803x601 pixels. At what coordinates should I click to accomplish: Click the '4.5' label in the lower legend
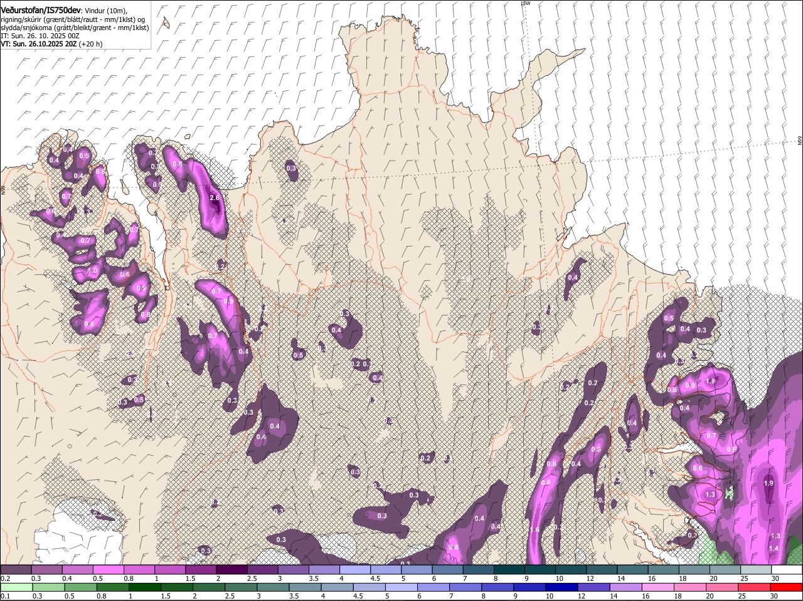click(358, 596)
